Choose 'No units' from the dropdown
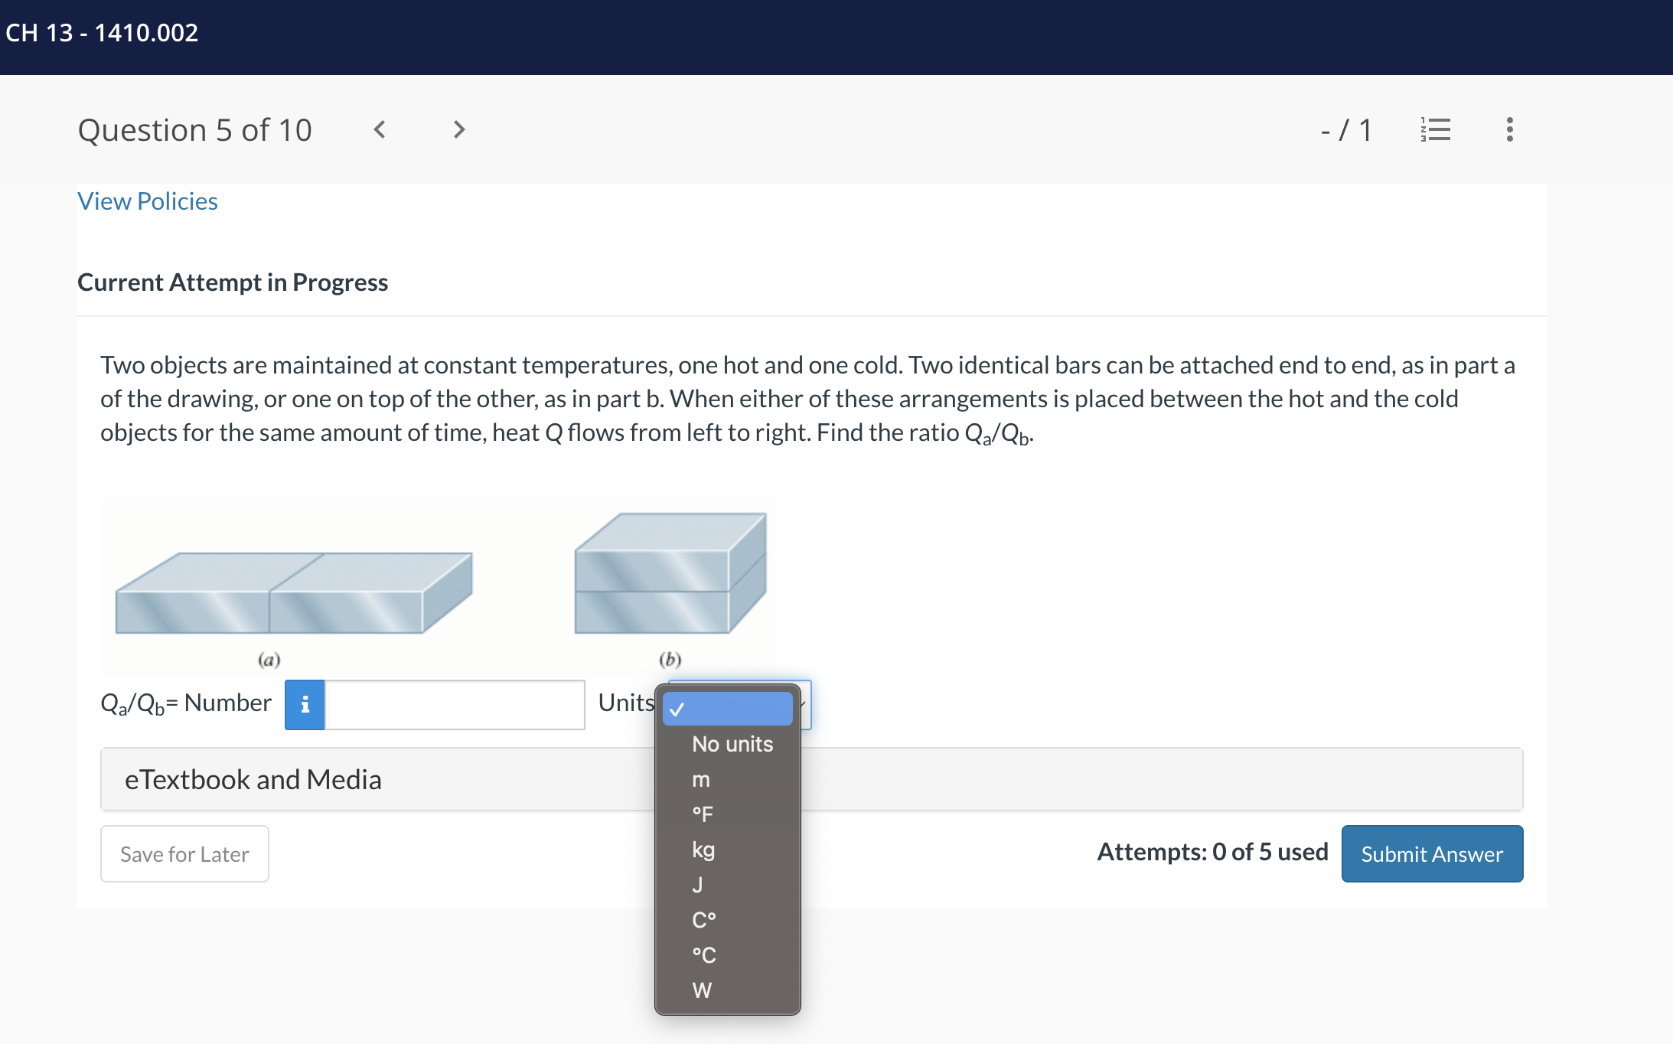Image resolution: width=1673 pixels, height=1044 pixels. pyautogui.click(x=732, y=744)
